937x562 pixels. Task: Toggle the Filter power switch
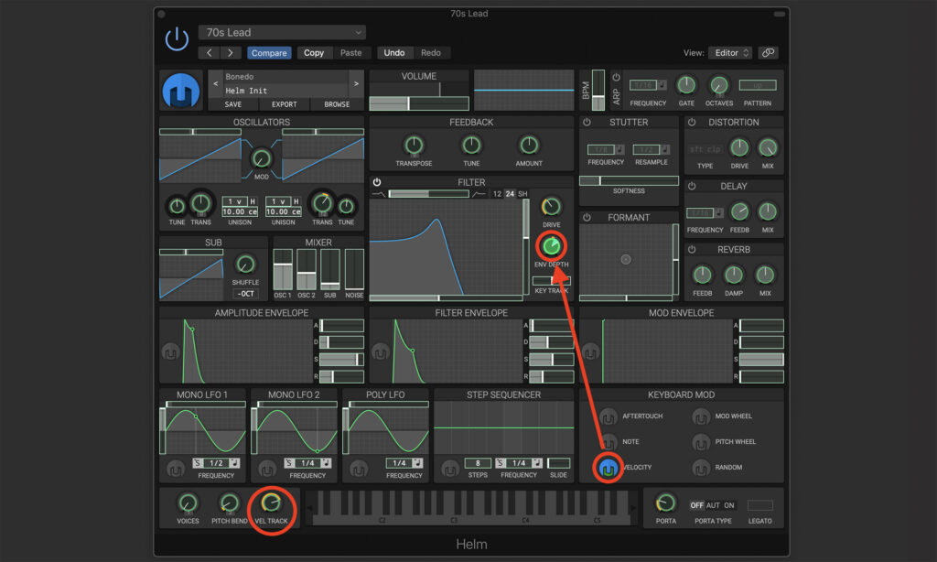click(377, 182)
